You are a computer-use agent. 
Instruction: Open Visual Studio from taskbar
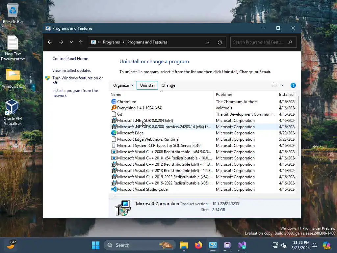pos(242,245)
